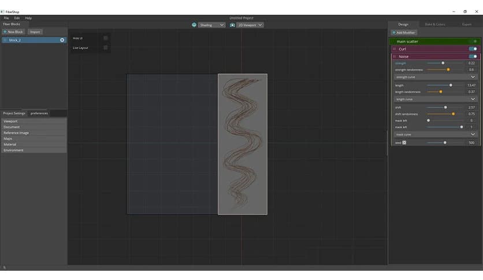Click the shift randomness slider handle
This screenshot has height=280, width=483.
pyautogui.click(x=453, y=114)
